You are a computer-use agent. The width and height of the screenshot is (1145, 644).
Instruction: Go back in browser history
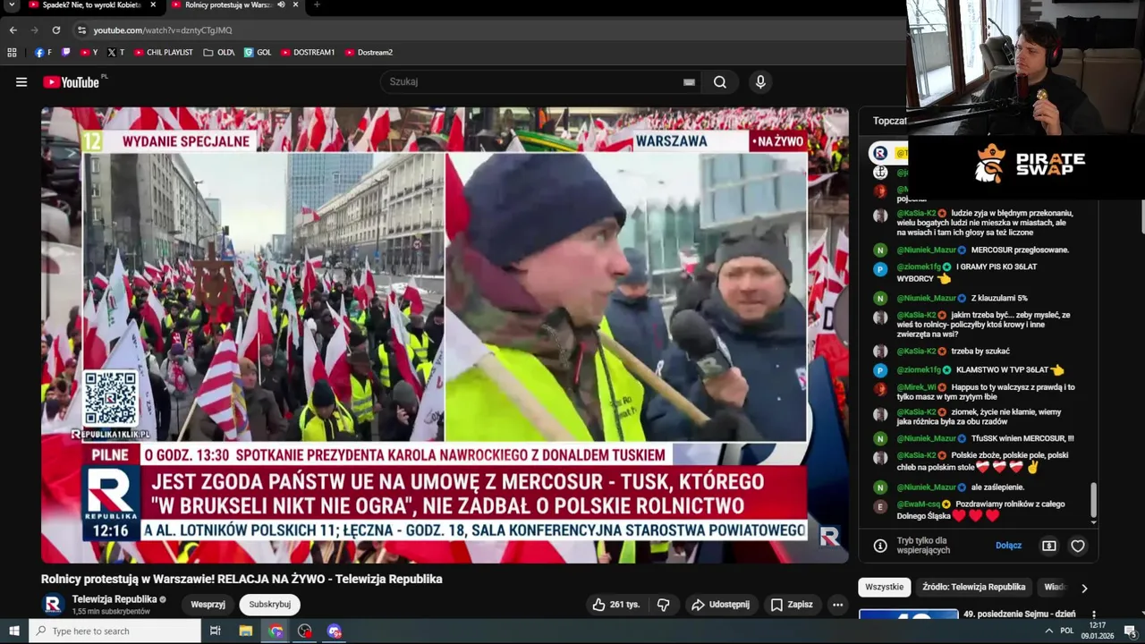13,30
